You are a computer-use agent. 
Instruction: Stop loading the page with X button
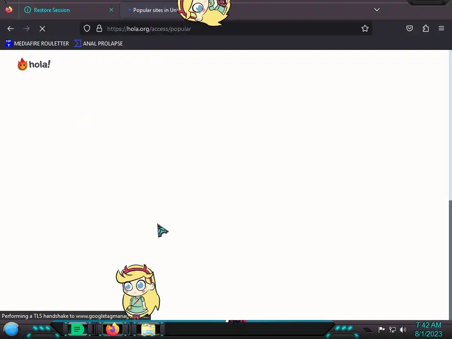coord(42,29)
